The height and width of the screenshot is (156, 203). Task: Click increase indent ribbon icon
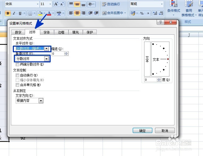96,13
